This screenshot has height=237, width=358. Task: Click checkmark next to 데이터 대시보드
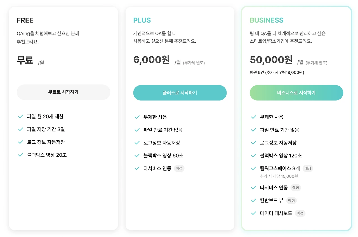click(x=254, y=213)
